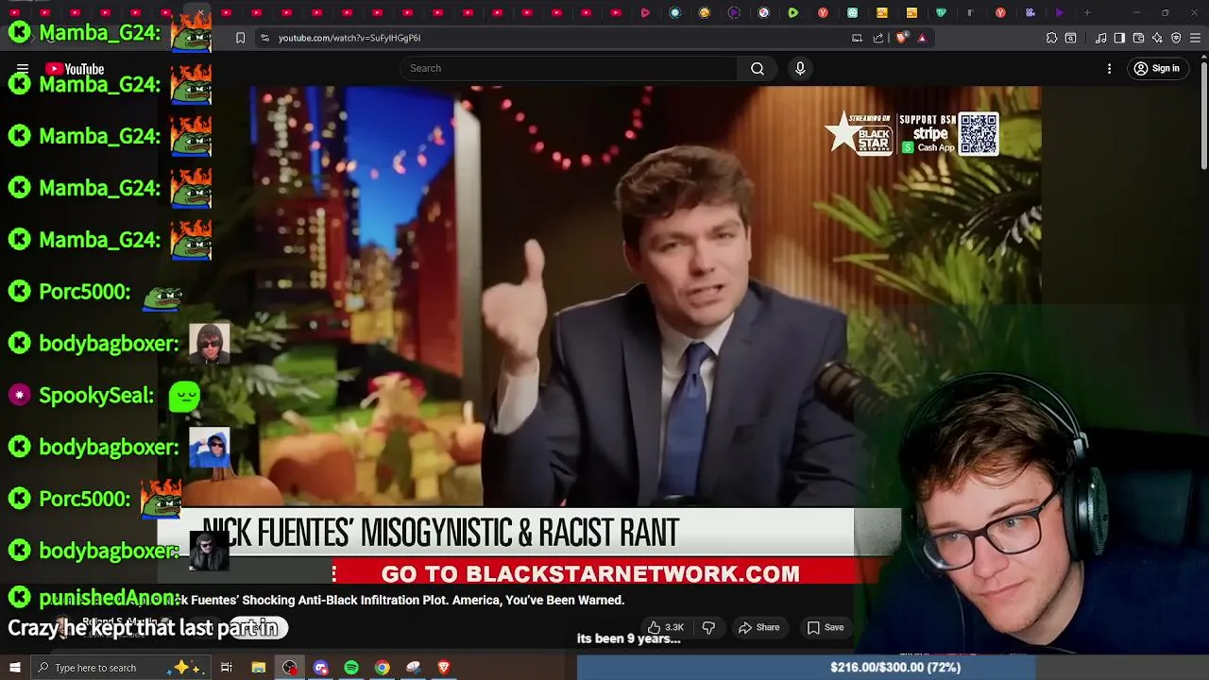Open Leo AI sparkle icon in toolbar
This screenshot has width=1209, height=680.
pyautogui.click(x=1157, y=38)
